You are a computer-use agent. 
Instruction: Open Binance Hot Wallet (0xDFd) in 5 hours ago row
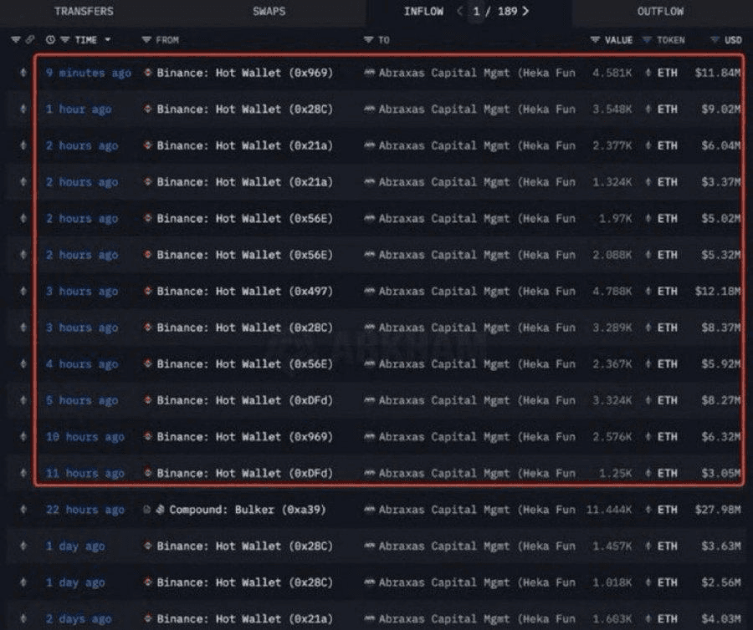pos(244,400)
